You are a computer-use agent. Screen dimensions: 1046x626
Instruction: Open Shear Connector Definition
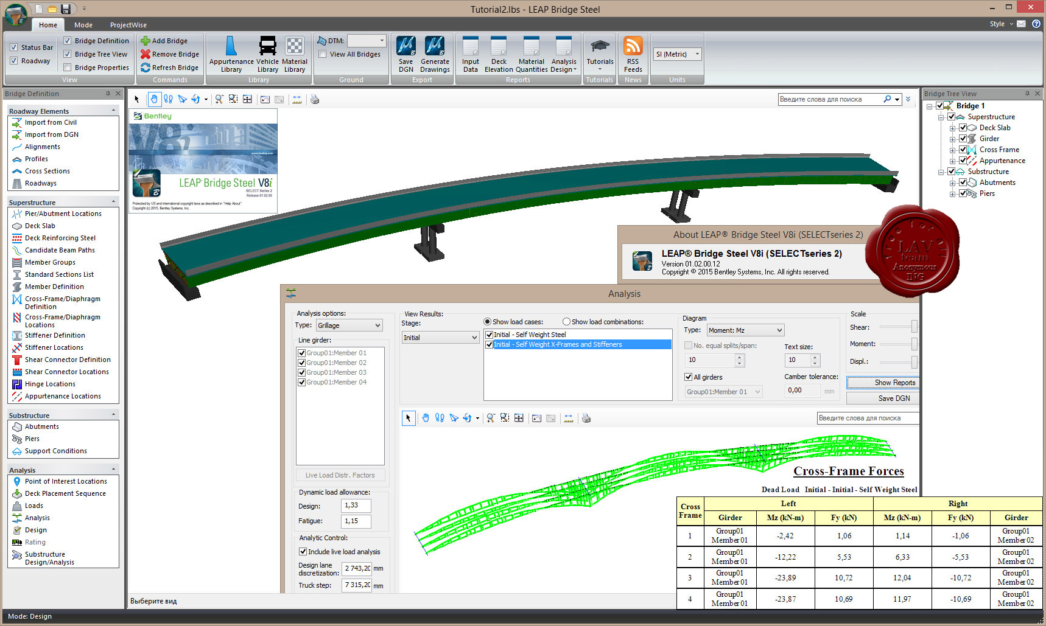[x=68, y=360]
